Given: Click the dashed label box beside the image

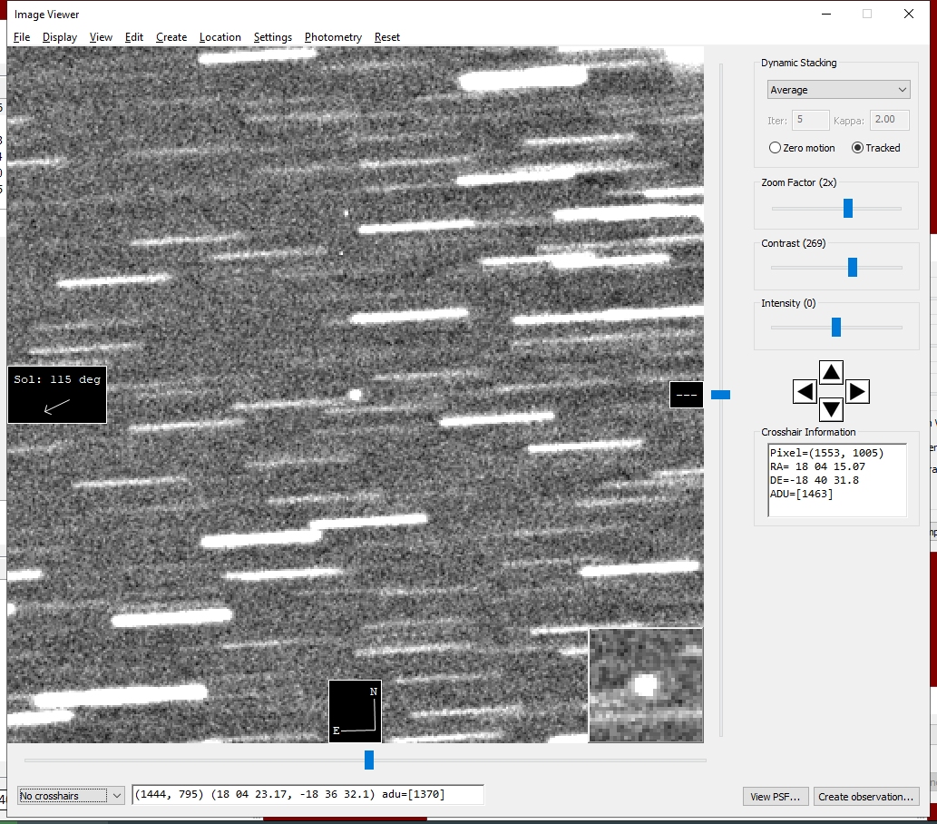Looking at the screenshot, I should (x=687, y=395).
